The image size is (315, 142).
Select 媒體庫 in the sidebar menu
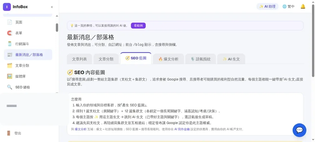pyautogui.click(x=20, y=76)
